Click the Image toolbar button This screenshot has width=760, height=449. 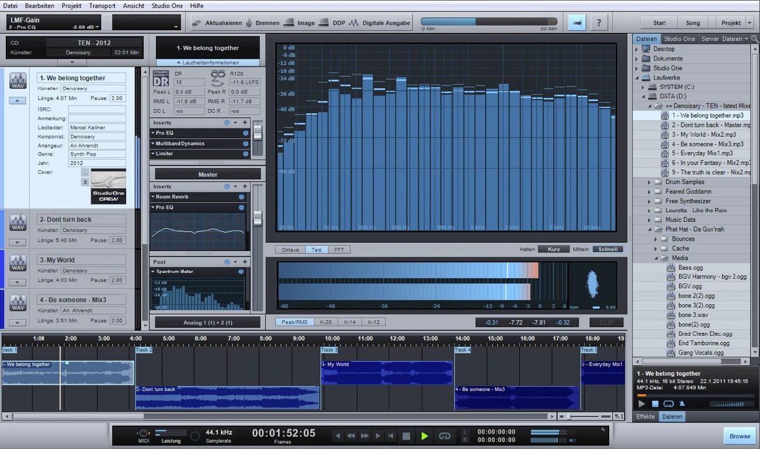[299, 23]
